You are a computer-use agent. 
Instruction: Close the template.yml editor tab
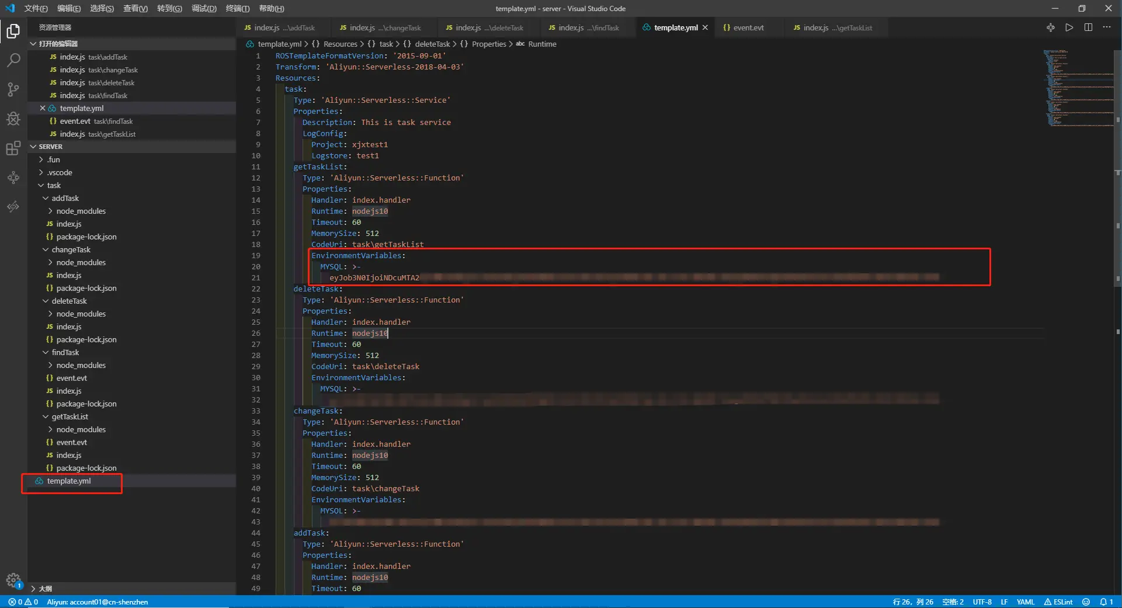point(706,27)
